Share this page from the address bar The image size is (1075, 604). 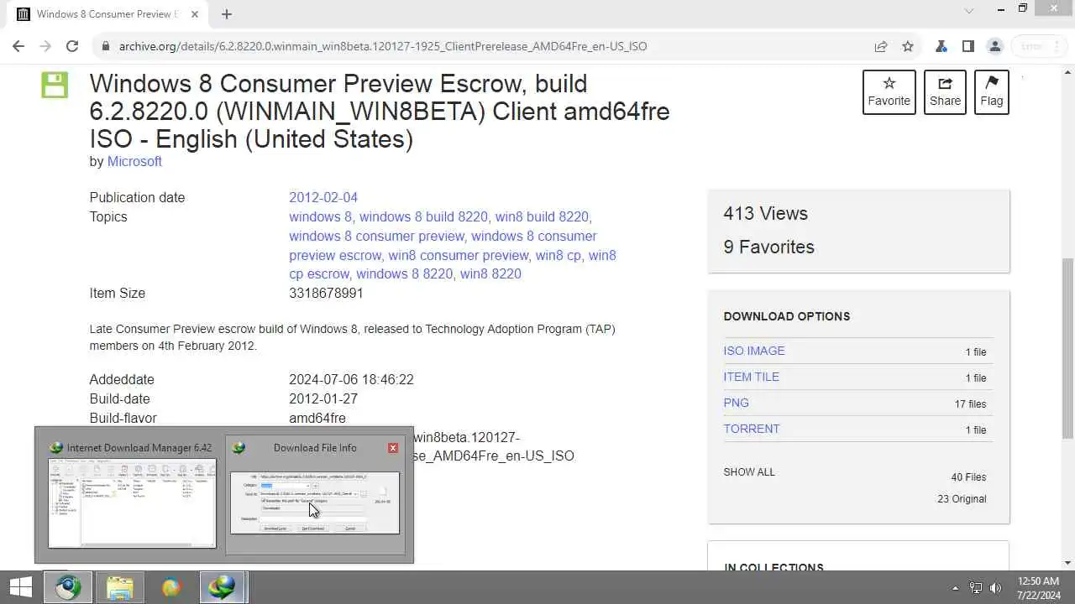pyautogui.click(x=881, y=46)
